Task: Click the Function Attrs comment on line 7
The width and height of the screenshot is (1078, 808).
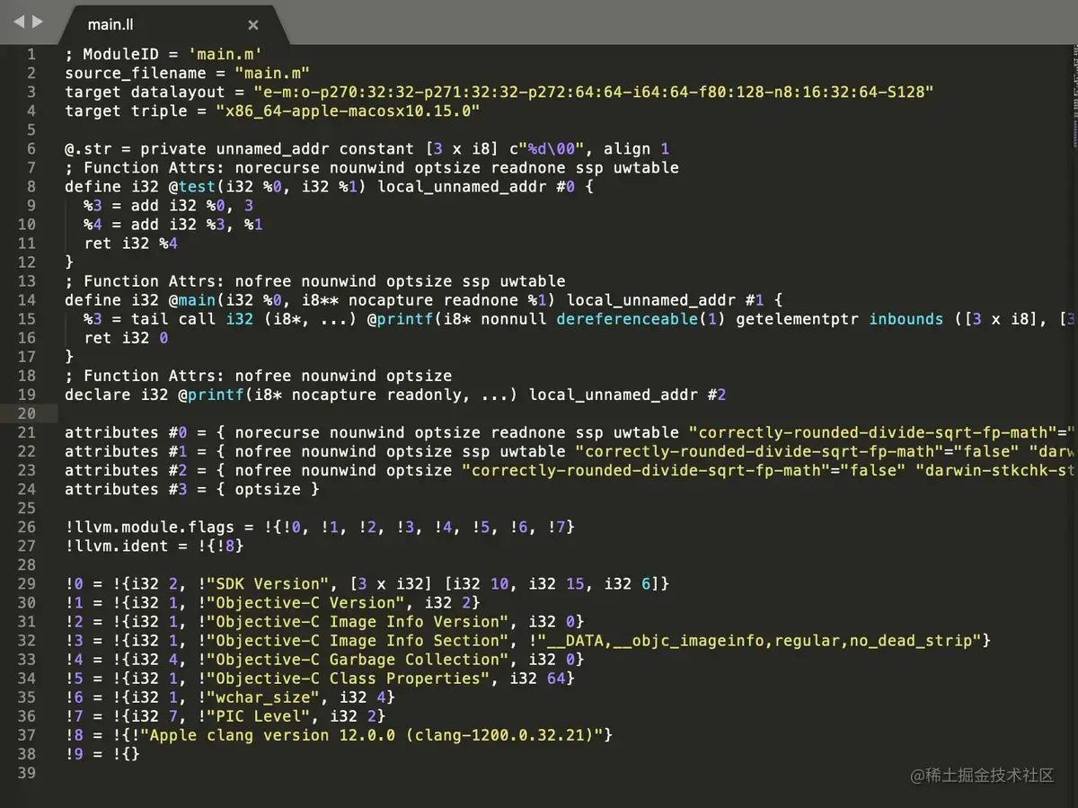Action: 372,168
